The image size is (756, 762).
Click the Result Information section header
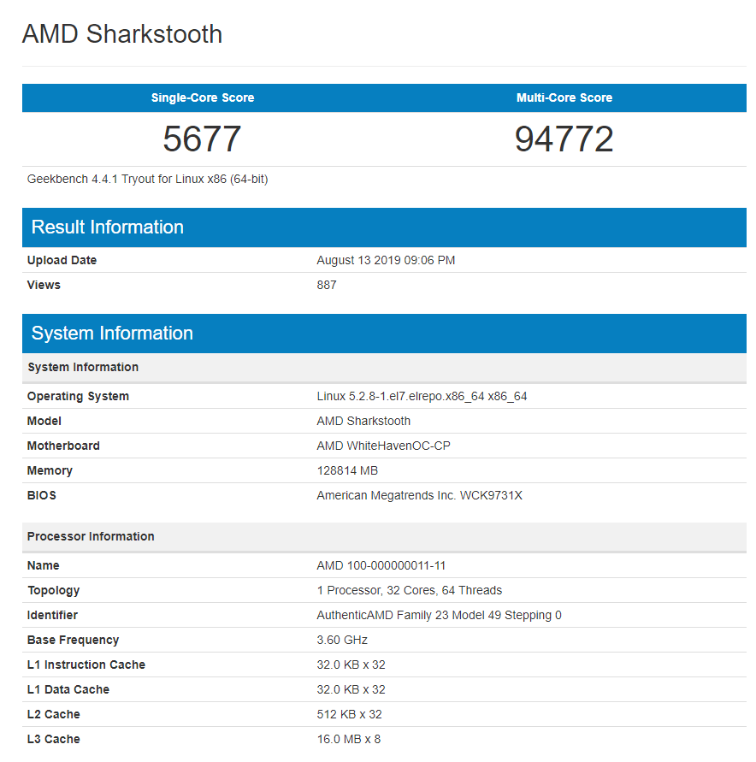108,227
